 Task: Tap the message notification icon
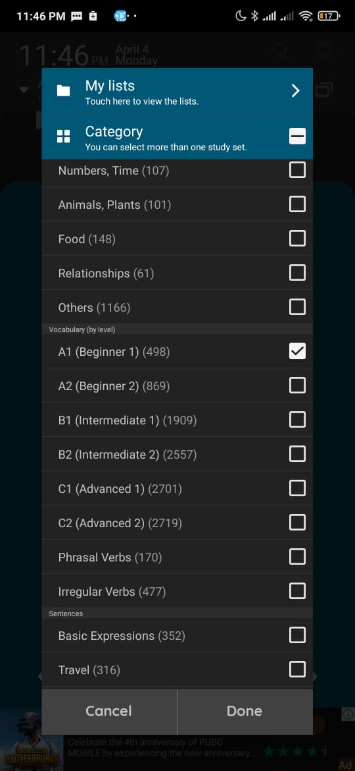click(x=76, y=16)
